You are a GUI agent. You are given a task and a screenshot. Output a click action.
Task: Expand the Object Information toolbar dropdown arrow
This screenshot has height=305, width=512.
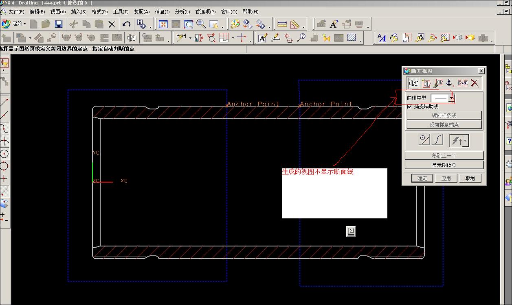150,27
